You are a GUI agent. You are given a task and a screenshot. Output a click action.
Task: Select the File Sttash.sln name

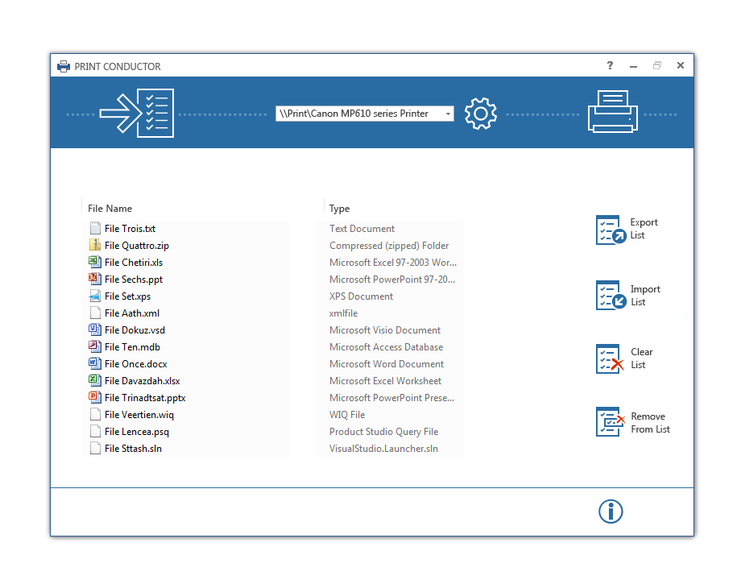click(133, 449)
